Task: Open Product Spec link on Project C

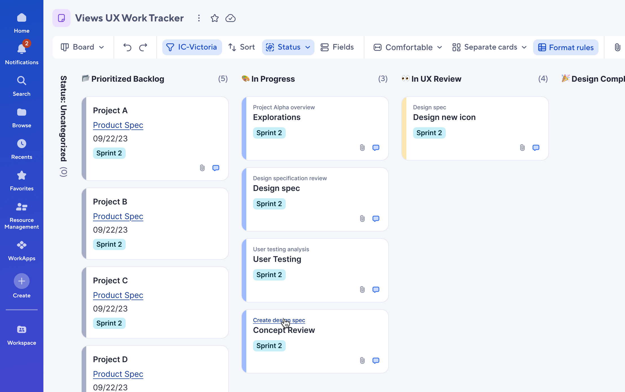Action: pyautogui.click(x=118, y=295)
